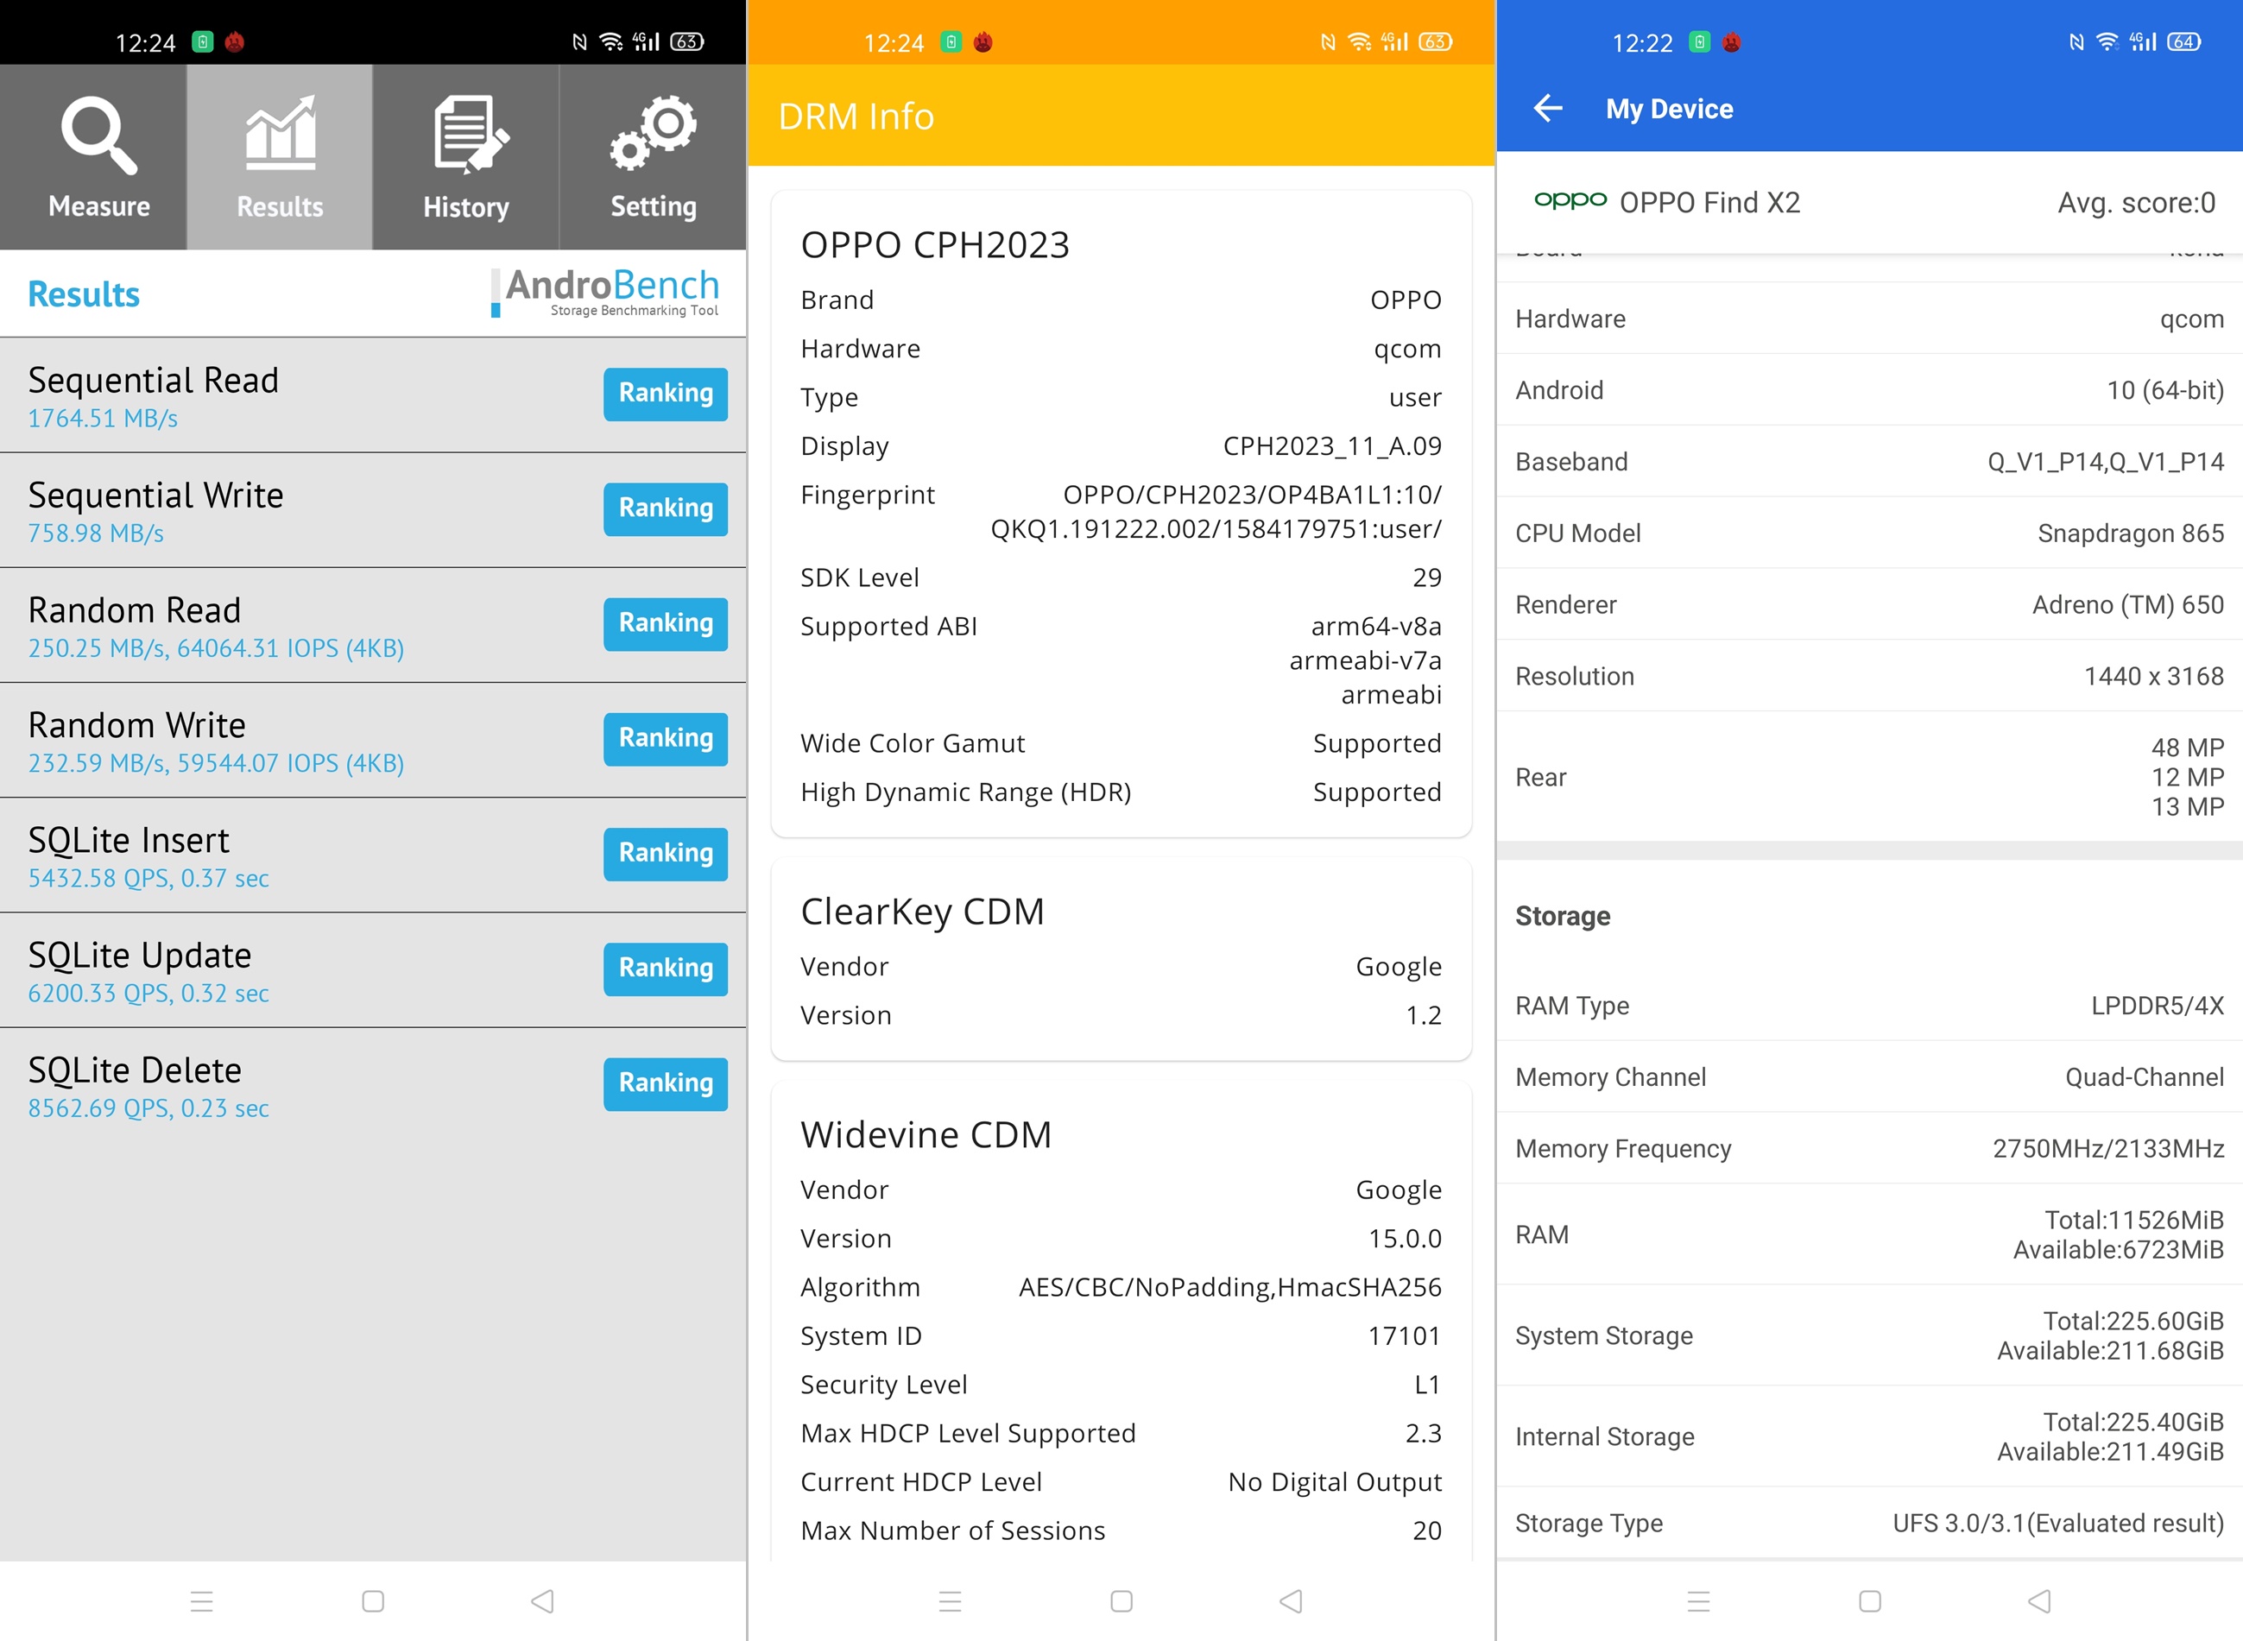Tap the menu navigation button in My Device screen
The image size is (2243, 1641).
coord(1698,1600)
